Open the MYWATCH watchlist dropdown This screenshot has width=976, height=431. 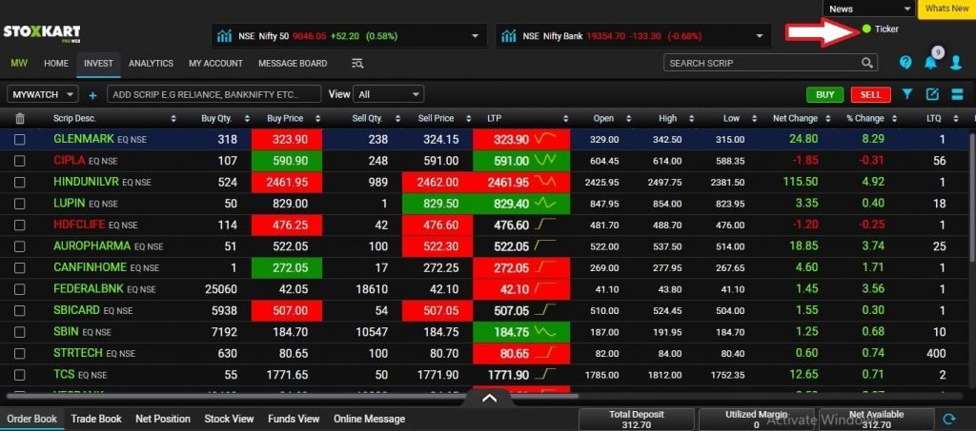[42, 94]
